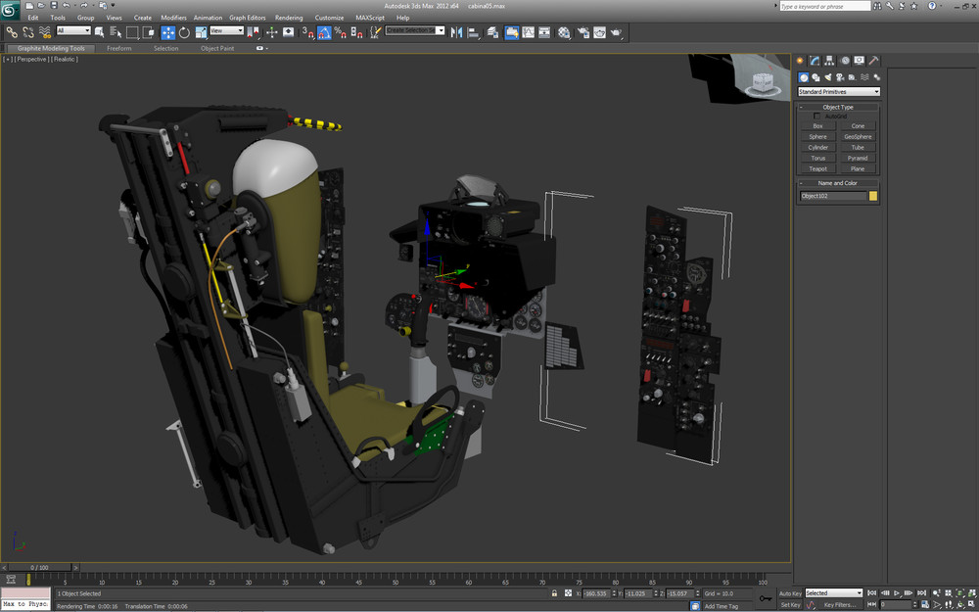Collapse the Object Type rollout
Screen dimensions: 979x612
pos(838,107)
